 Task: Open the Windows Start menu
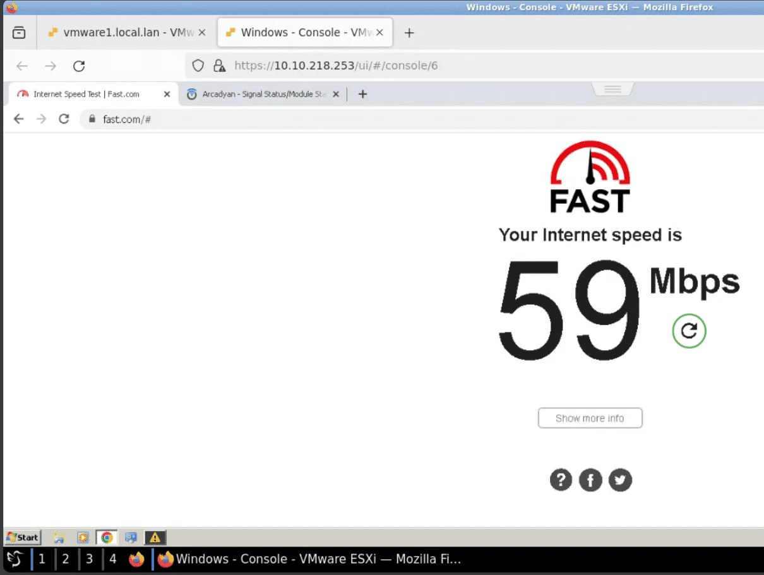(22, 537)
